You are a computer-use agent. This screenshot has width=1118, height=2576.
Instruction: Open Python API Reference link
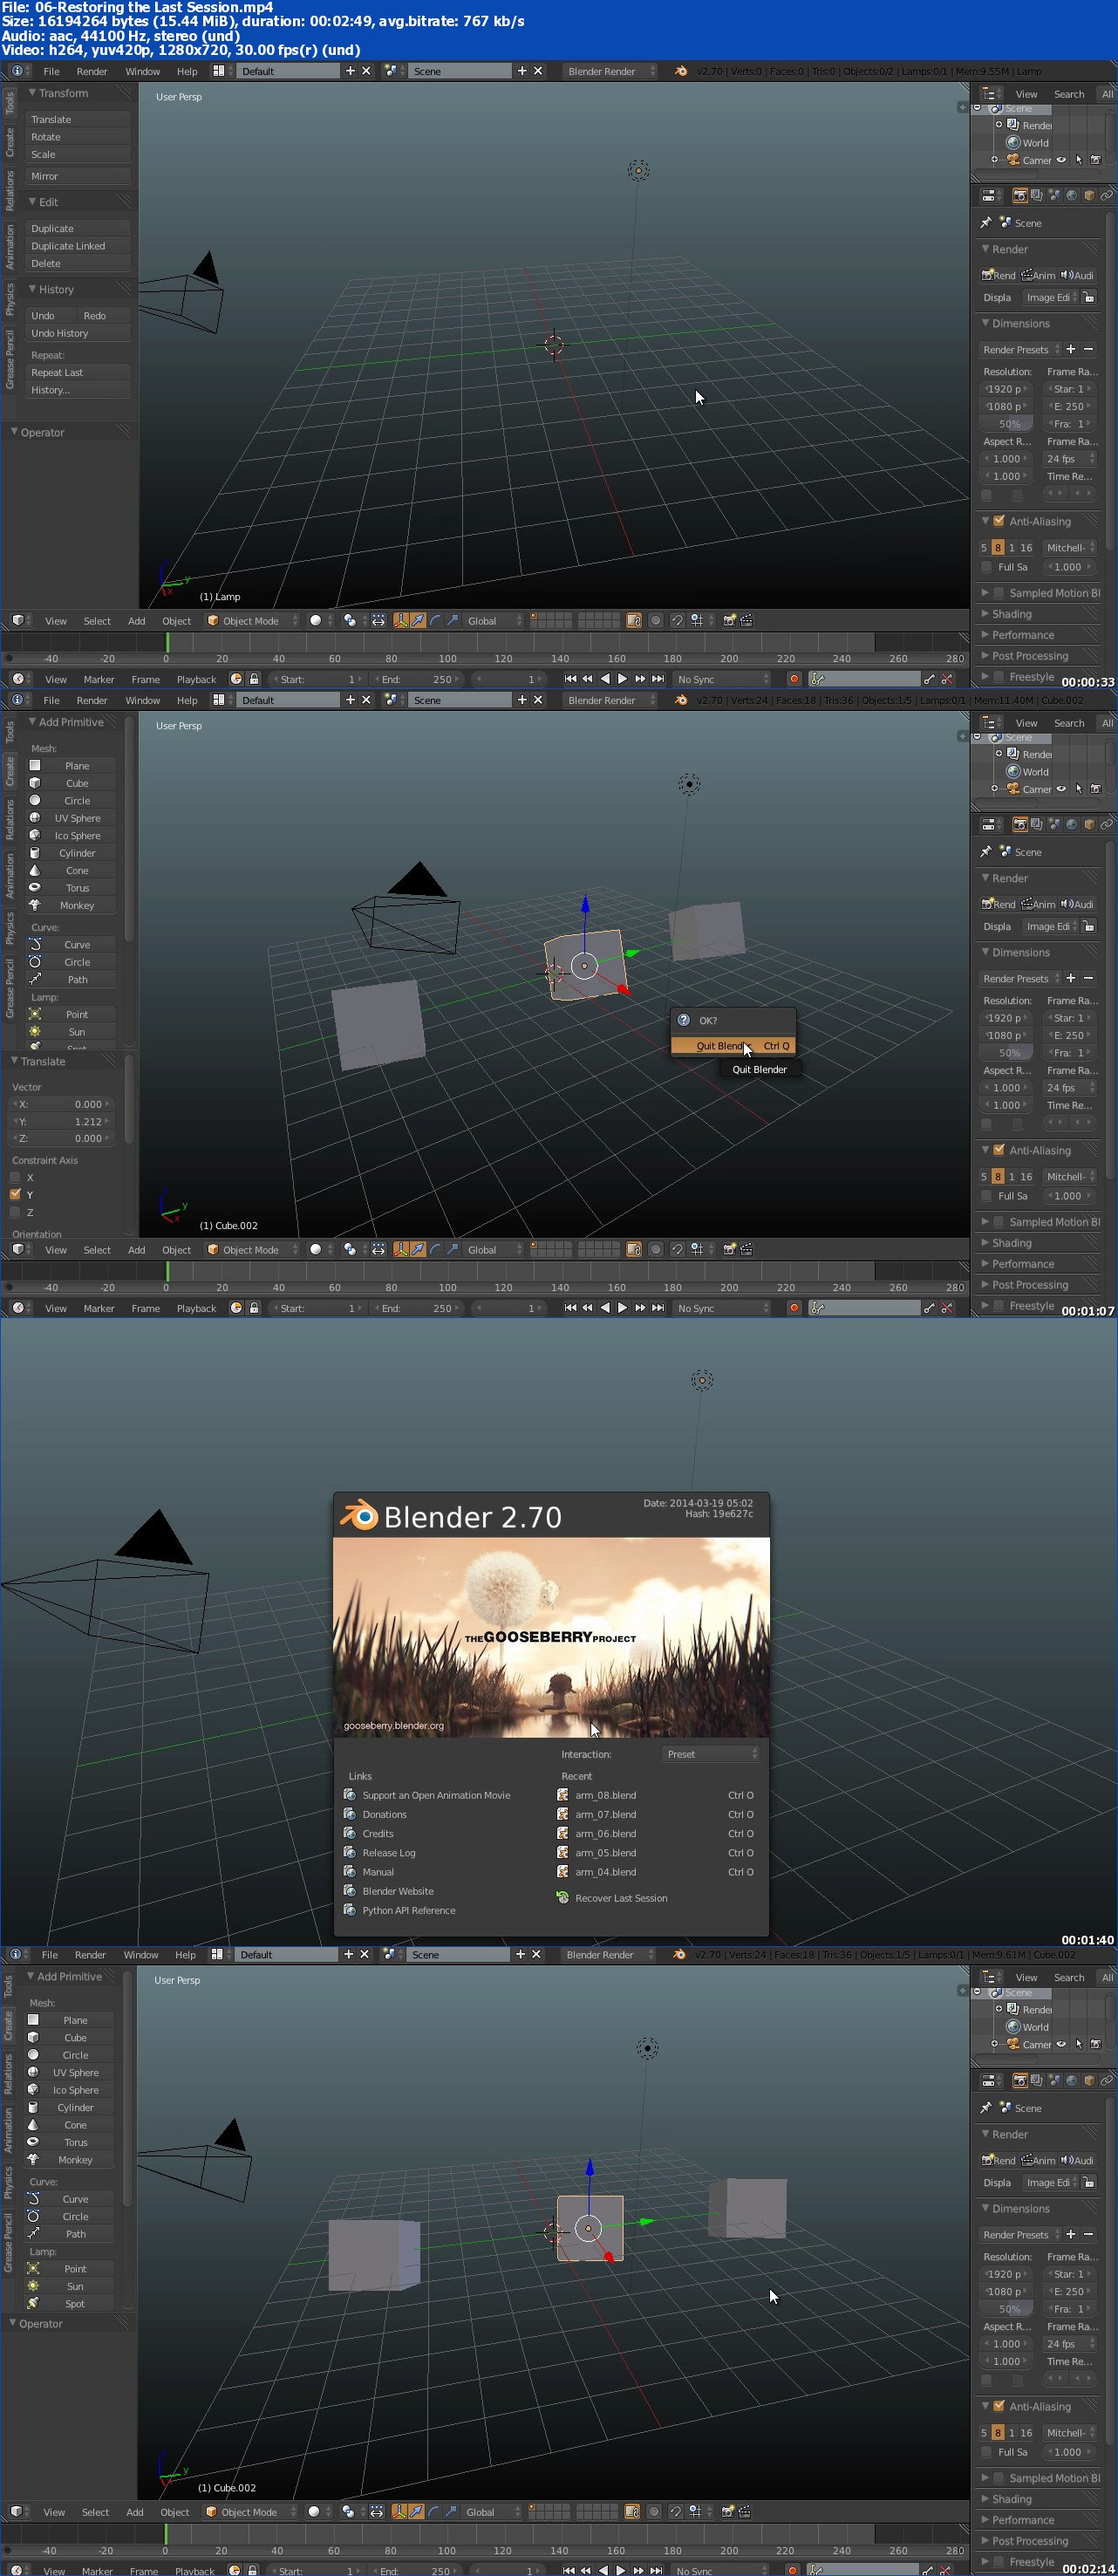[409, 1910]
